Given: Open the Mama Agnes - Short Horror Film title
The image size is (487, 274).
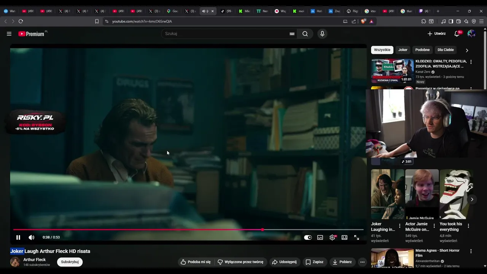Looking at the screenshot, I should [438, 253].
